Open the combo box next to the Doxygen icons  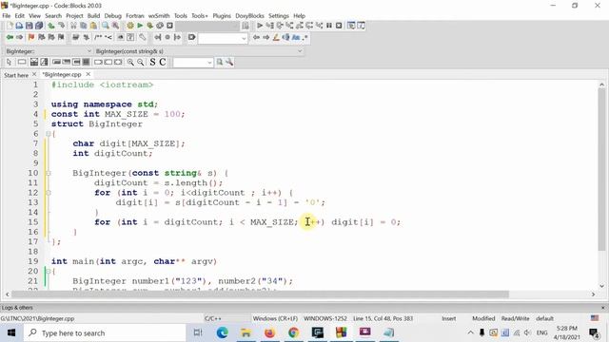tap(223, 38)
